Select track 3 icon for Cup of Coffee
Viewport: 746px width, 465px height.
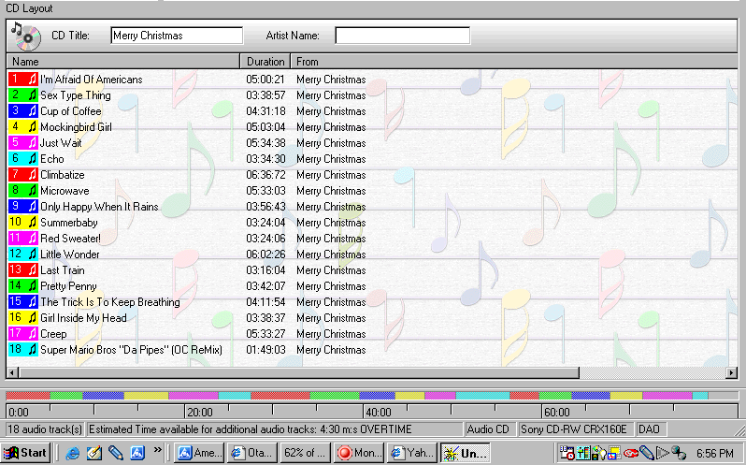[23, 111]
